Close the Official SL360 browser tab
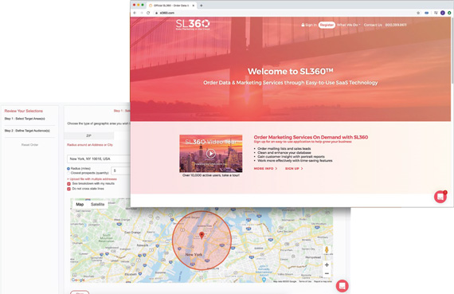Image resolution: width=454 pixels, height=294 pixels. (x=194, y=6)
